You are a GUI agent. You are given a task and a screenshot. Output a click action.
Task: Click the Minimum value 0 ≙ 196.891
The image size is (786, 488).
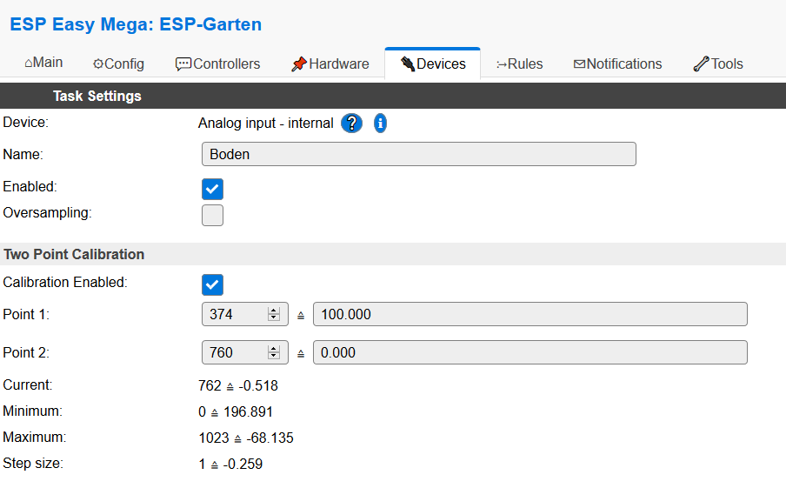[x=236, y=411]
